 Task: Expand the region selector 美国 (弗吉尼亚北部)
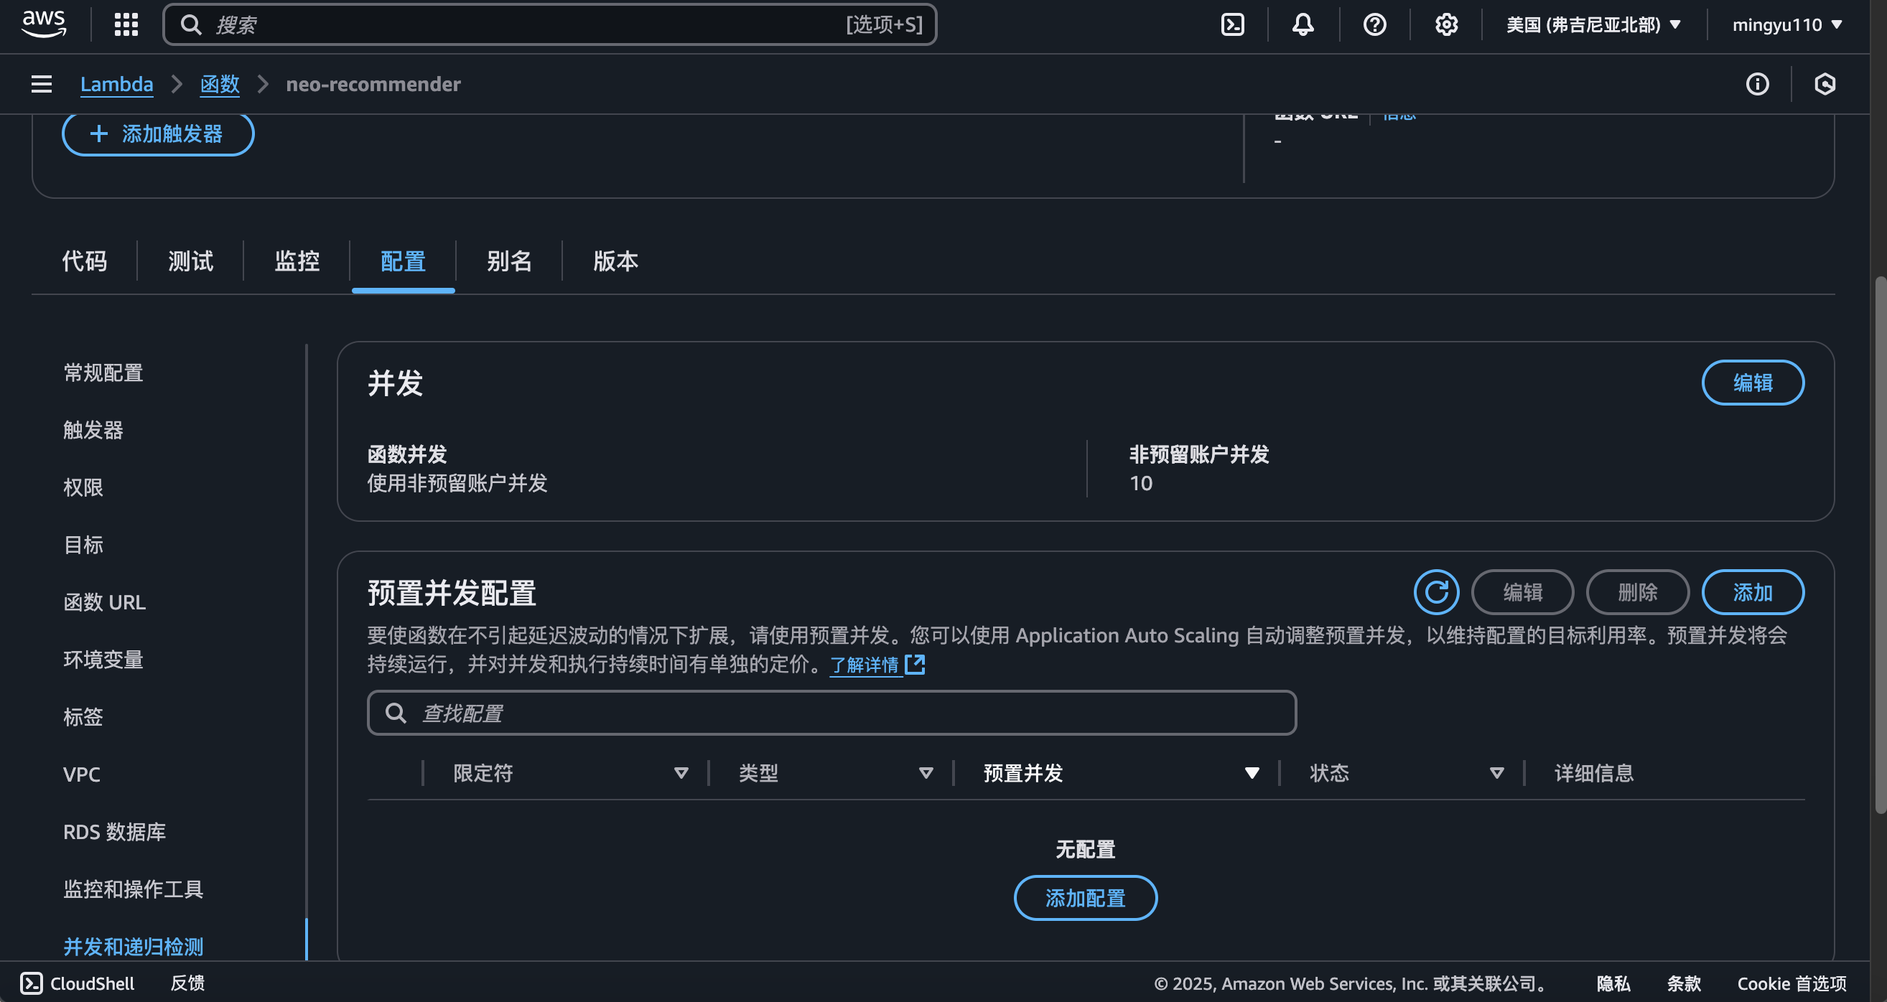coord(1593,24)
